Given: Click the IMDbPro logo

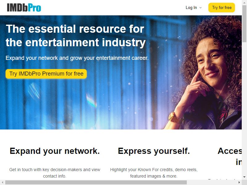Looking at the screenshot, I should (x=24, y=7).
